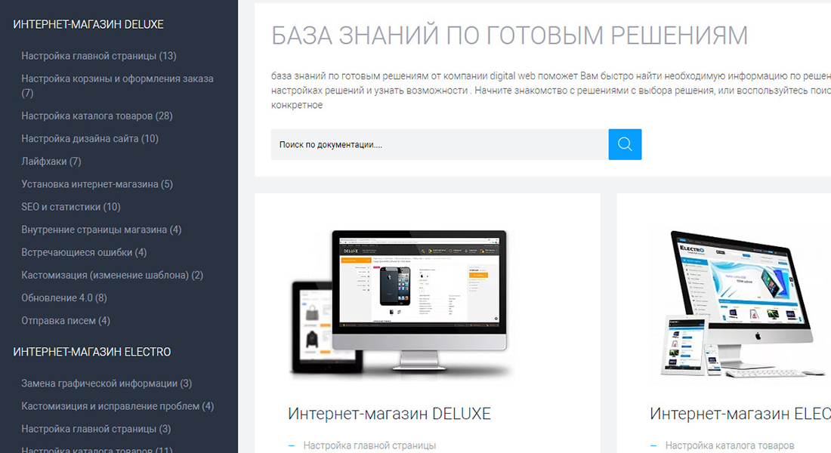Open sidebar heading ИНТЕРНЕТ-МАГАЗИН ELECTRO
The image size is (831, 453).
[x=92, y=352]
